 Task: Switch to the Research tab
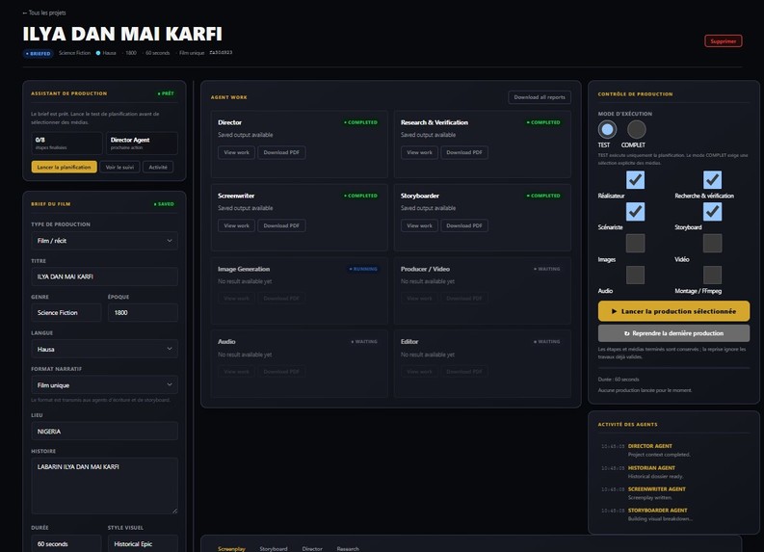348,548
